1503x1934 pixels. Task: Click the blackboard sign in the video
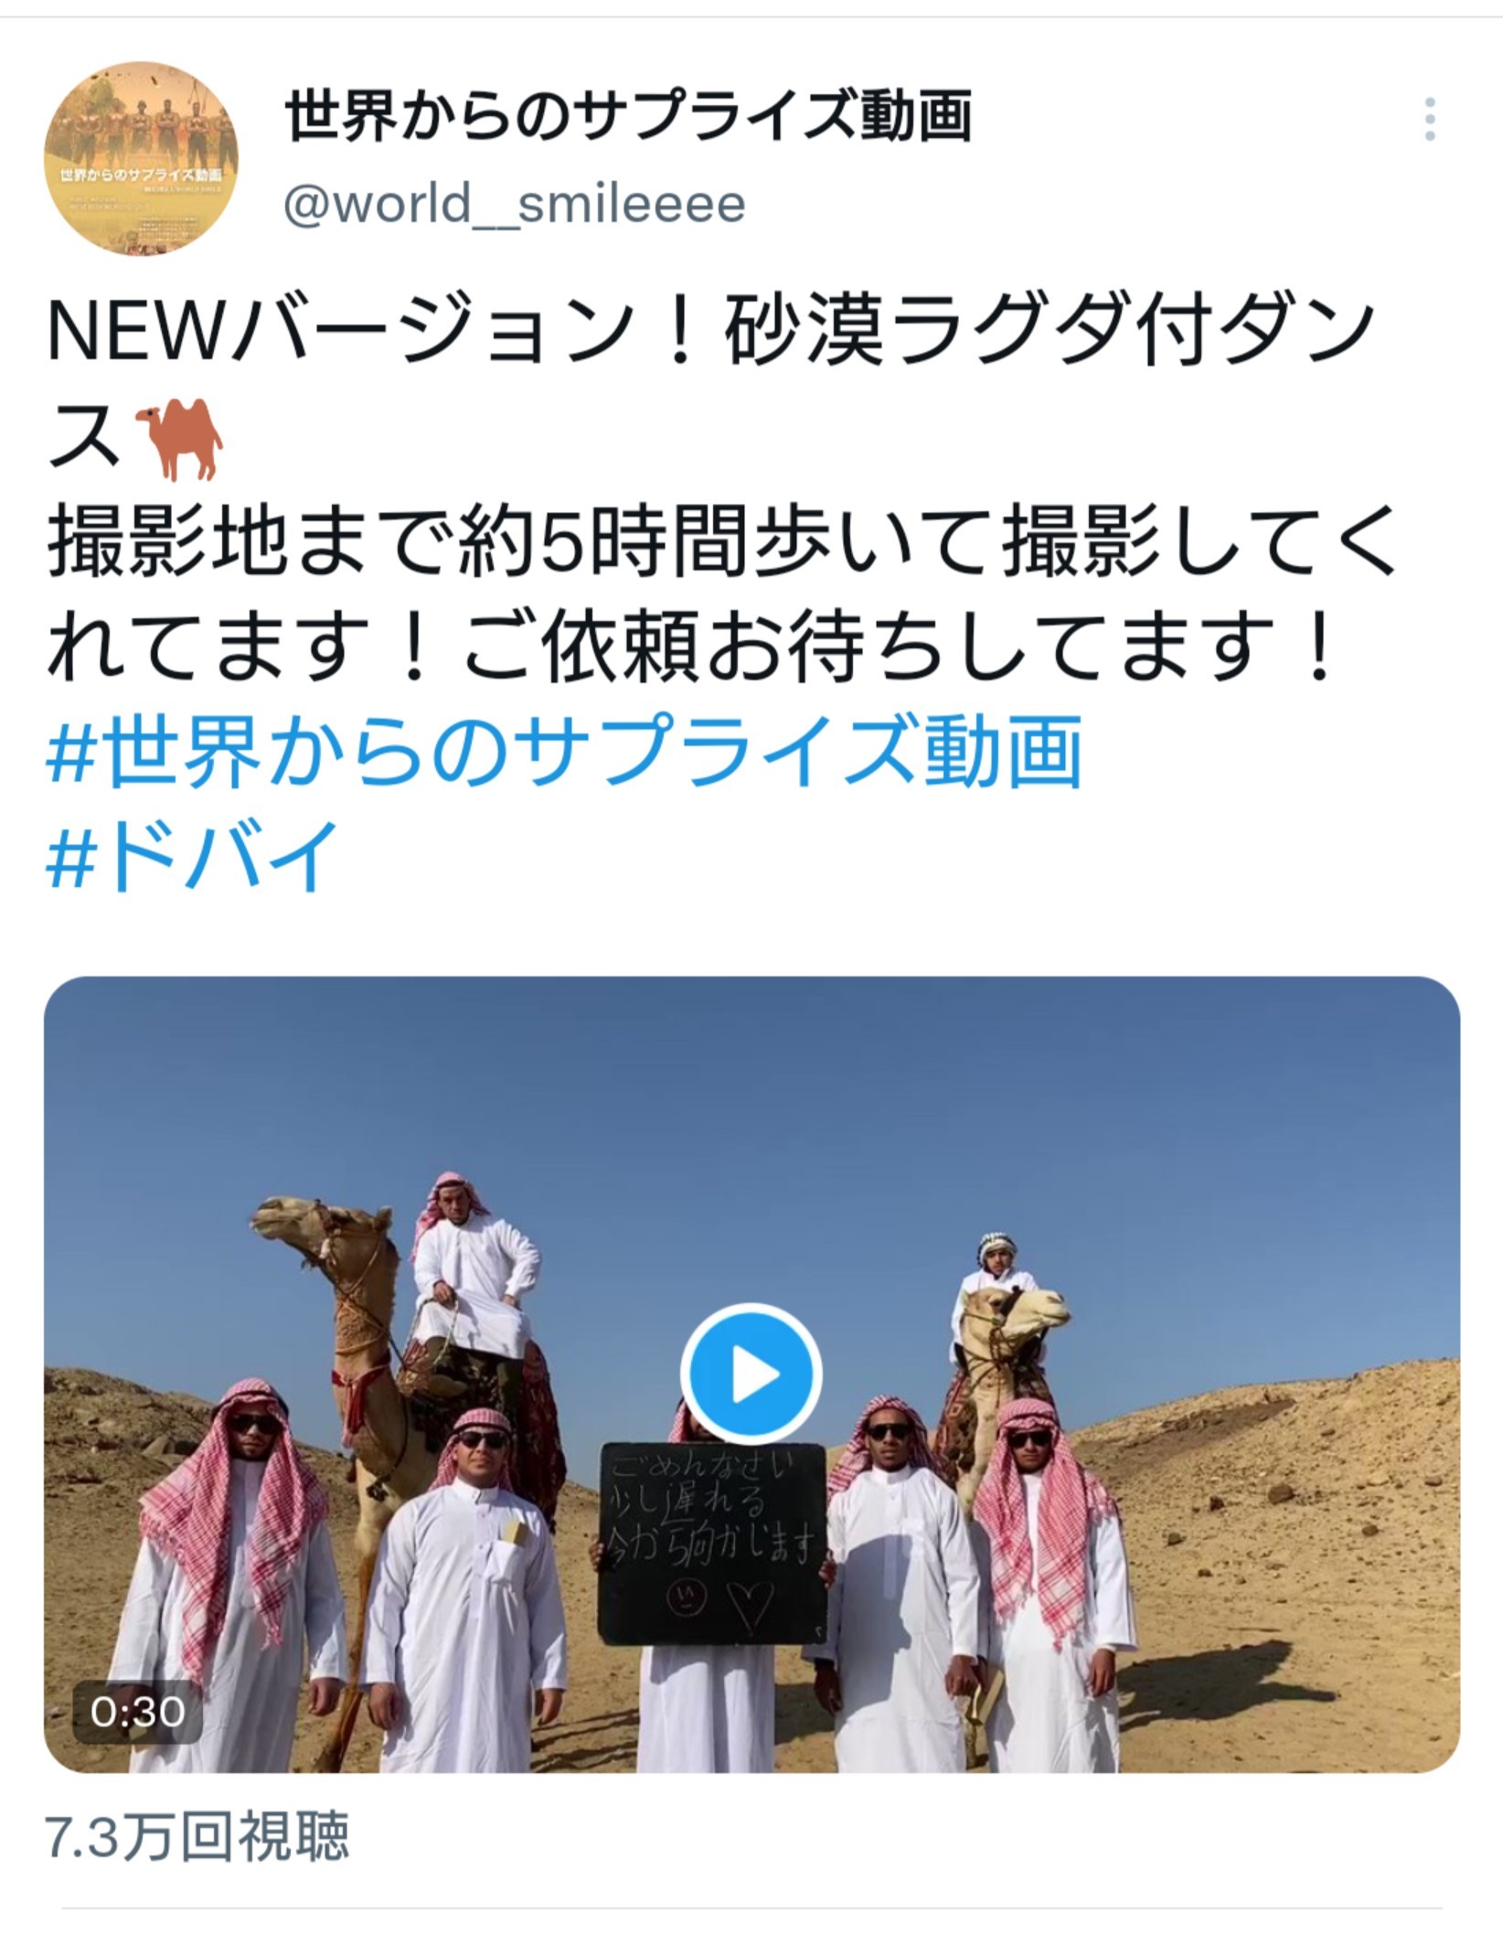712,1543
